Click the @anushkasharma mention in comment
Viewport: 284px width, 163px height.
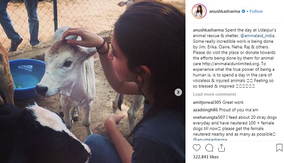click(210, 139)
